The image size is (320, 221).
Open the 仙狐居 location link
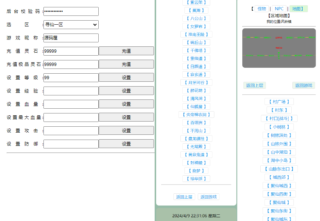(x=196, y=107)
